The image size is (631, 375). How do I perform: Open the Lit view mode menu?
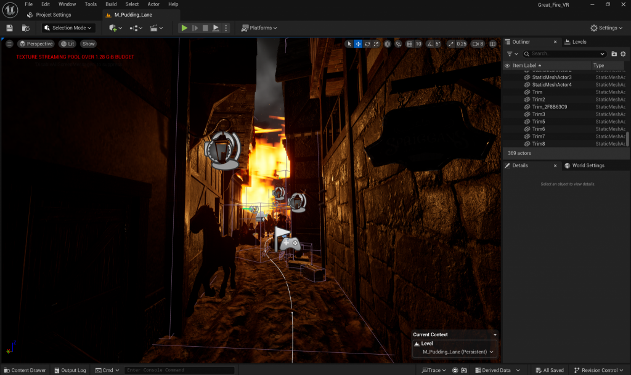pyautogui.click(x=67, y=44)
